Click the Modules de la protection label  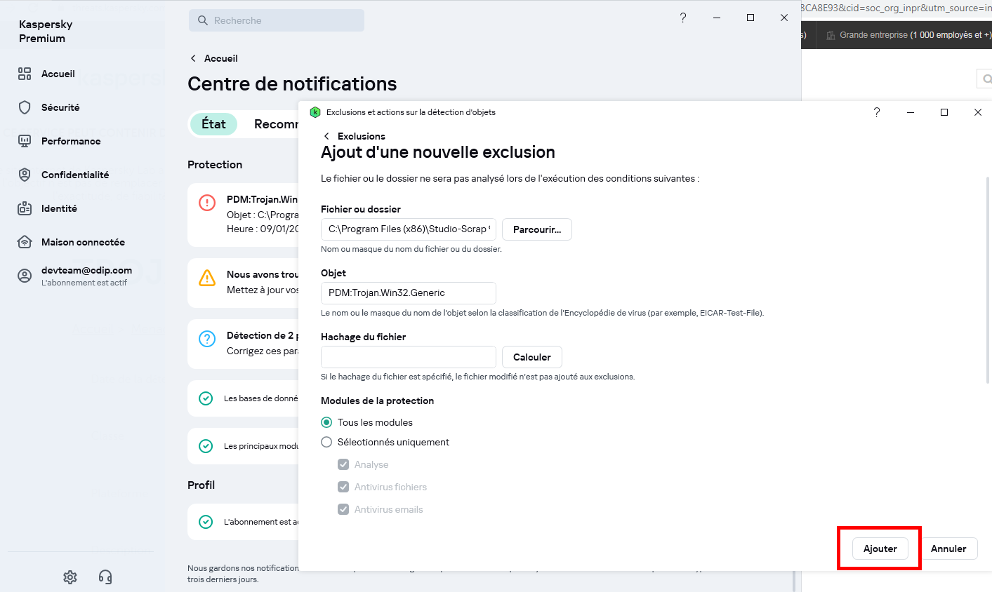click(377, 401)
